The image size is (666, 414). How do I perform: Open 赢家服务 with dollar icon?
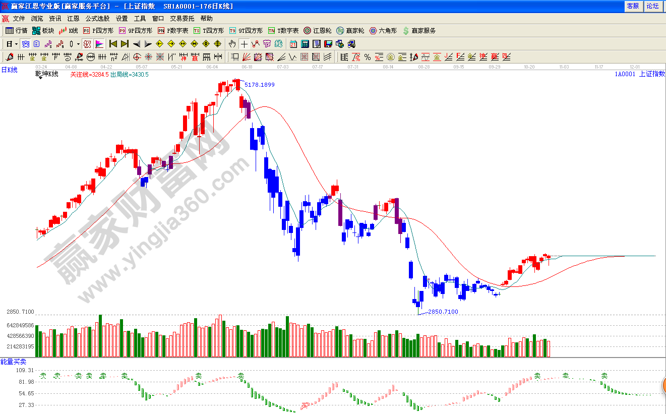pyautogui.click(x=419, y=31)
